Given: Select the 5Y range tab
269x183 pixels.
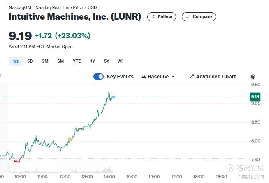Looking at the screenshot, I should [107, 61].
